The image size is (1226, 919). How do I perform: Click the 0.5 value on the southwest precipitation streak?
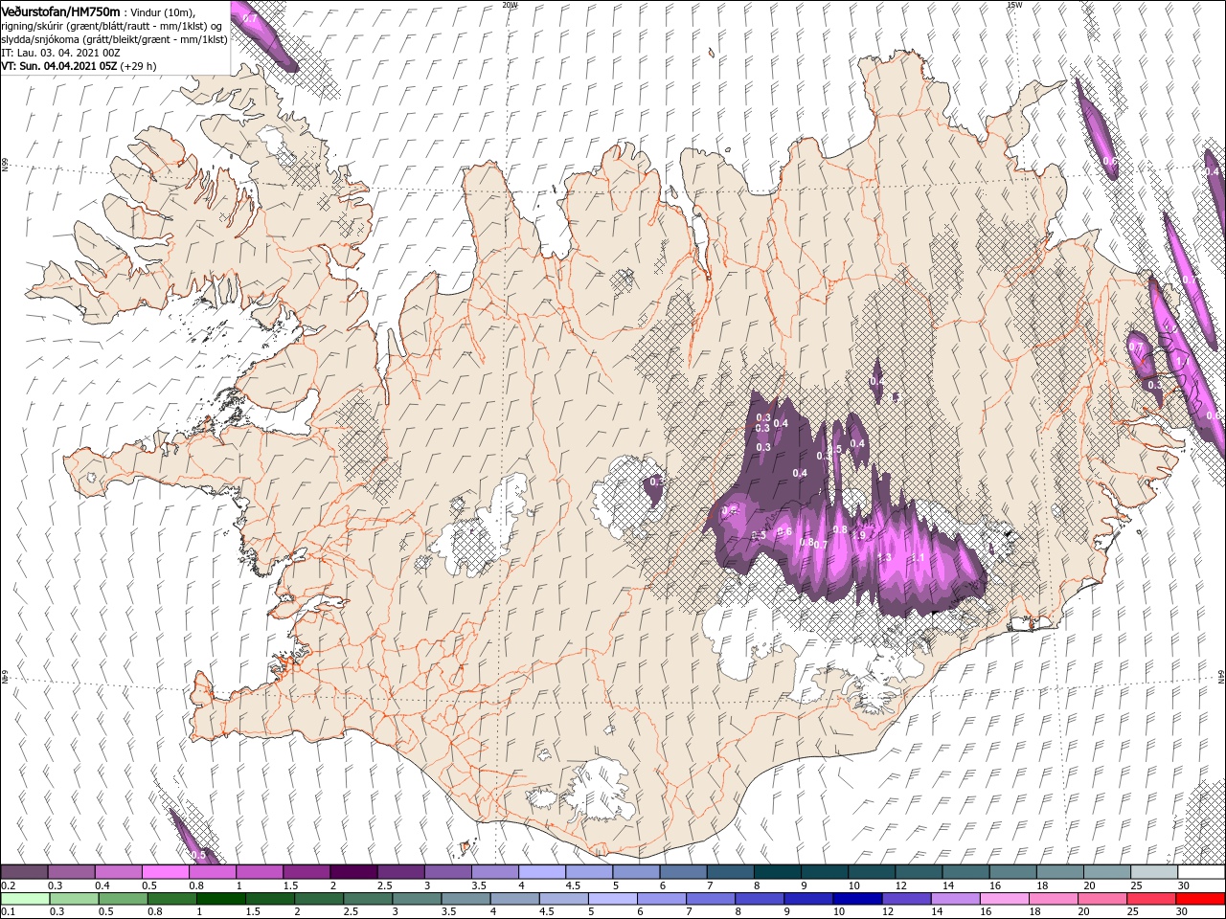tap(197, 855)
